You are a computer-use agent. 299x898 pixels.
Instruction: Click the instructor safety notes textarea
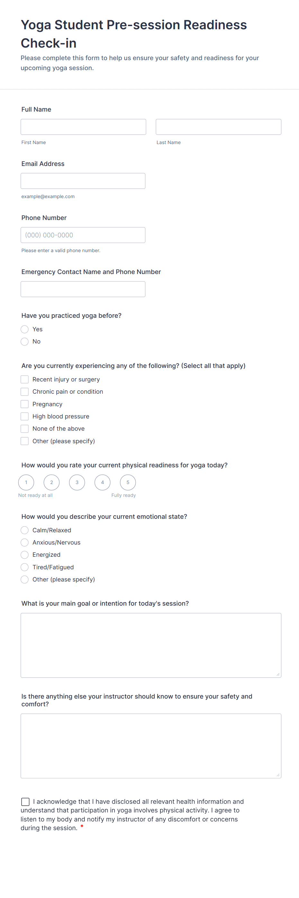[151, 746]
